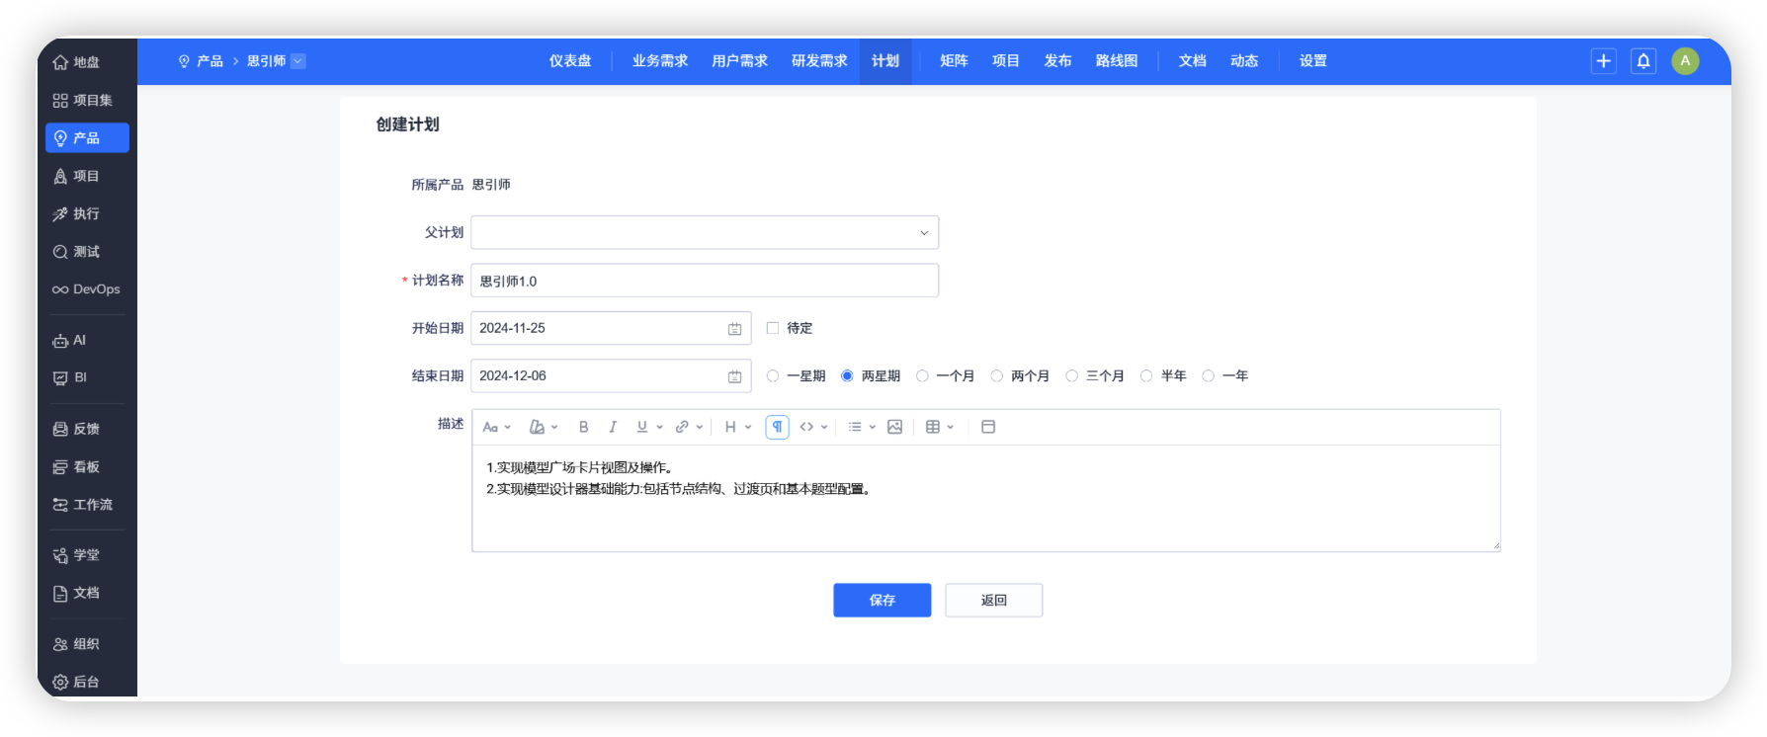Screen dimensions: 1767x737
Task: Open 工作流 in the sidebar
Action: [x=83, y=504]
